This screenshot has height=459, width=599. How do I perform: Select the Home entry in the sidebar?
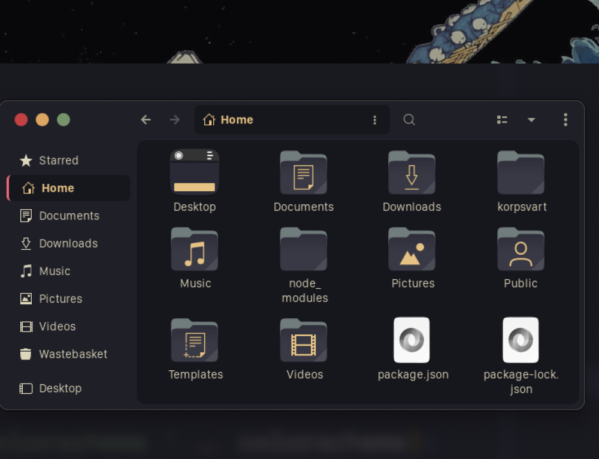[x=58, y=188]
